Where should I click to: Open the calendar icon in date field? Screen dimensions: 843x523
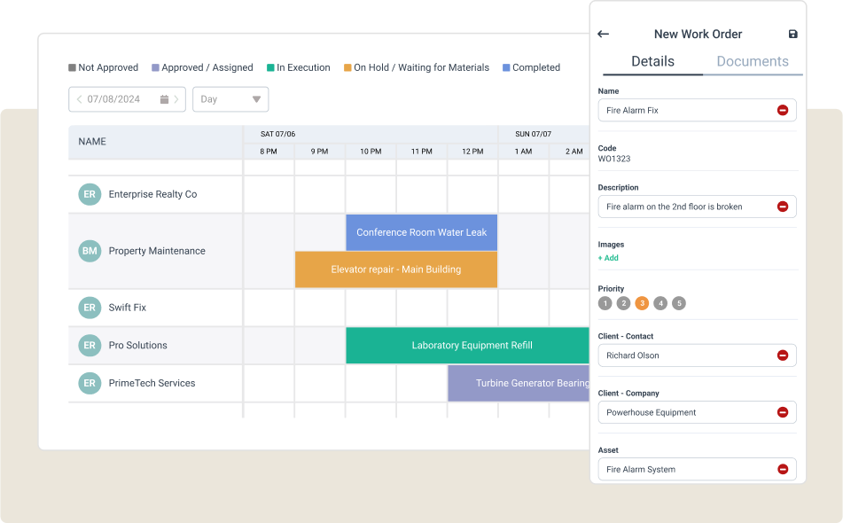pos(164,99)
